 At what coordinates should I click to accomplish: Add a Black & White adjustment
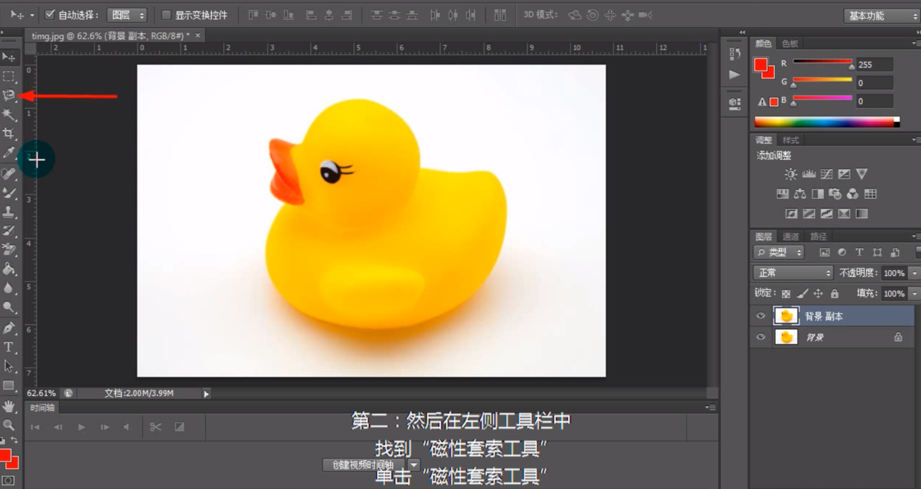click(817, 194)
